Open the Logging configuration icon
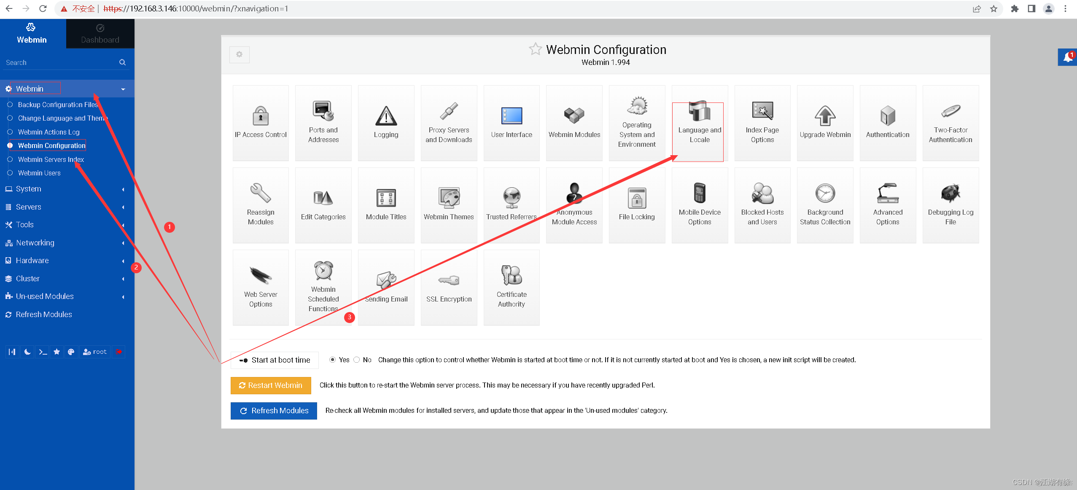 point(386,123)
